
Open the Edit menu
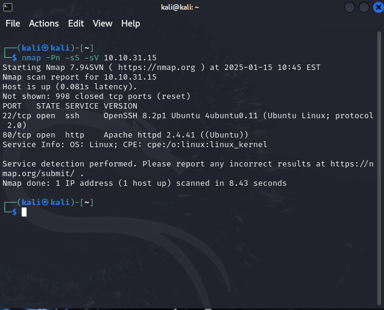[x=76, y=24]
